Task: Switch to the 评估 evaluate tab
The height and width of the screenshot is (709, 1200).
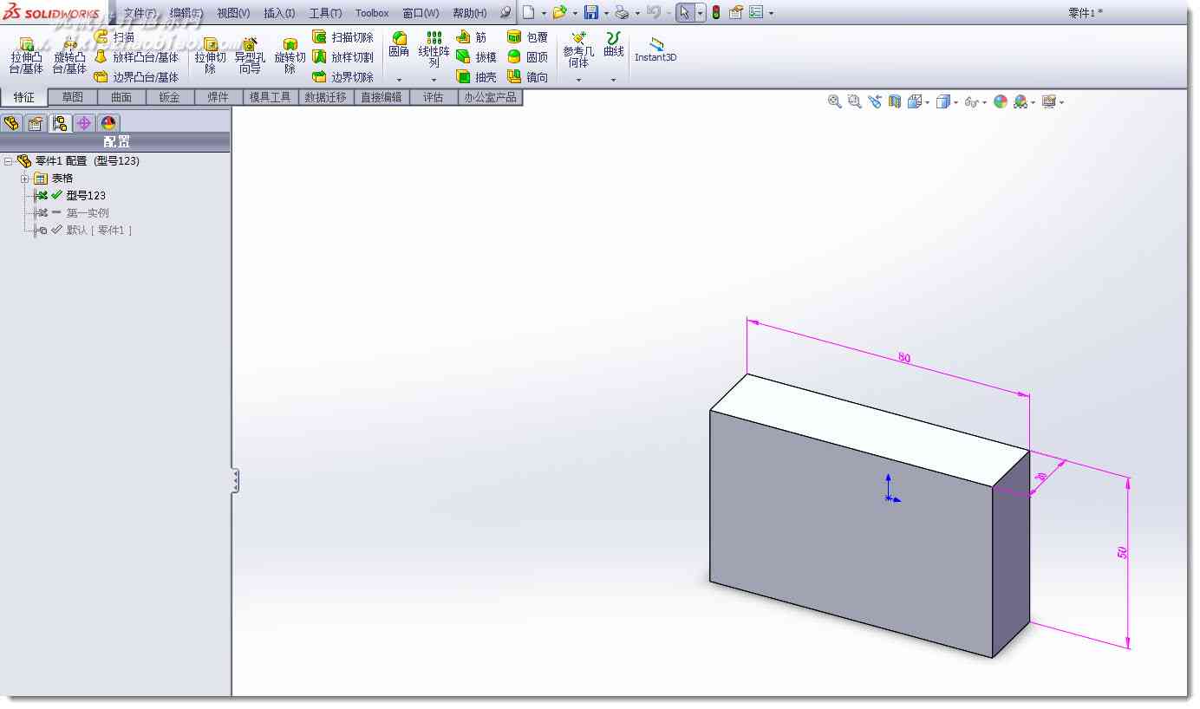Action: click(434, 97)
